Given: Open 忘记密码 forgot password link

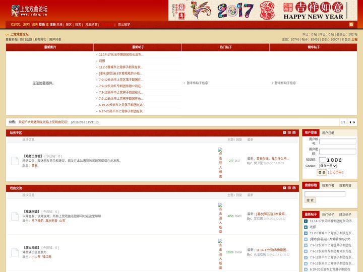Looking at the screenshot, I should pos(335,172).
